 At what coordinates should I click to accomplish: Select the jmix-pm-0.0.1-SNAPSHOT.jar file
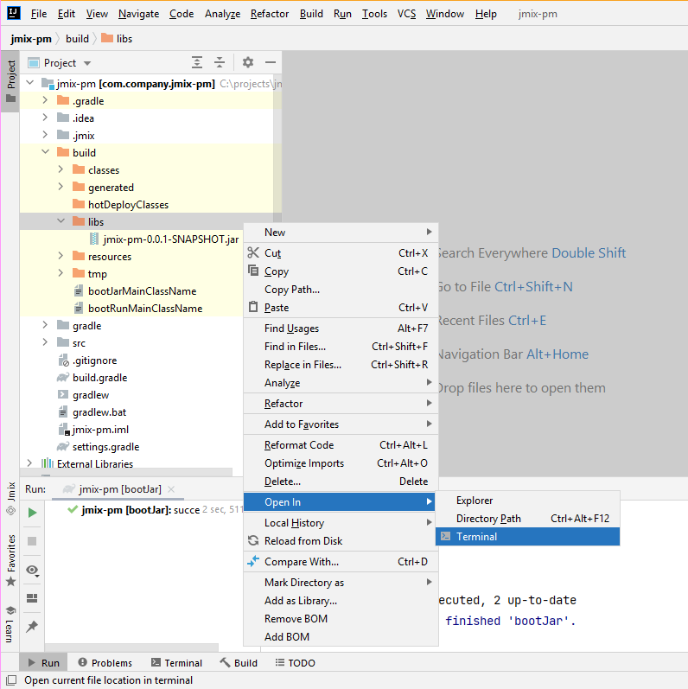tap(171, 239)
